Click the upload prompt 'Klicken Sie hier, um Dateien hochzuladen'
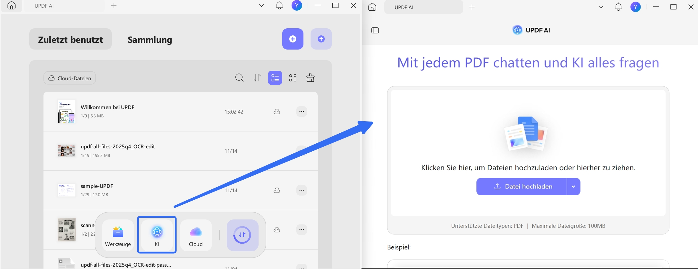Viewport: 698px width, 269px height. [528, 168]
